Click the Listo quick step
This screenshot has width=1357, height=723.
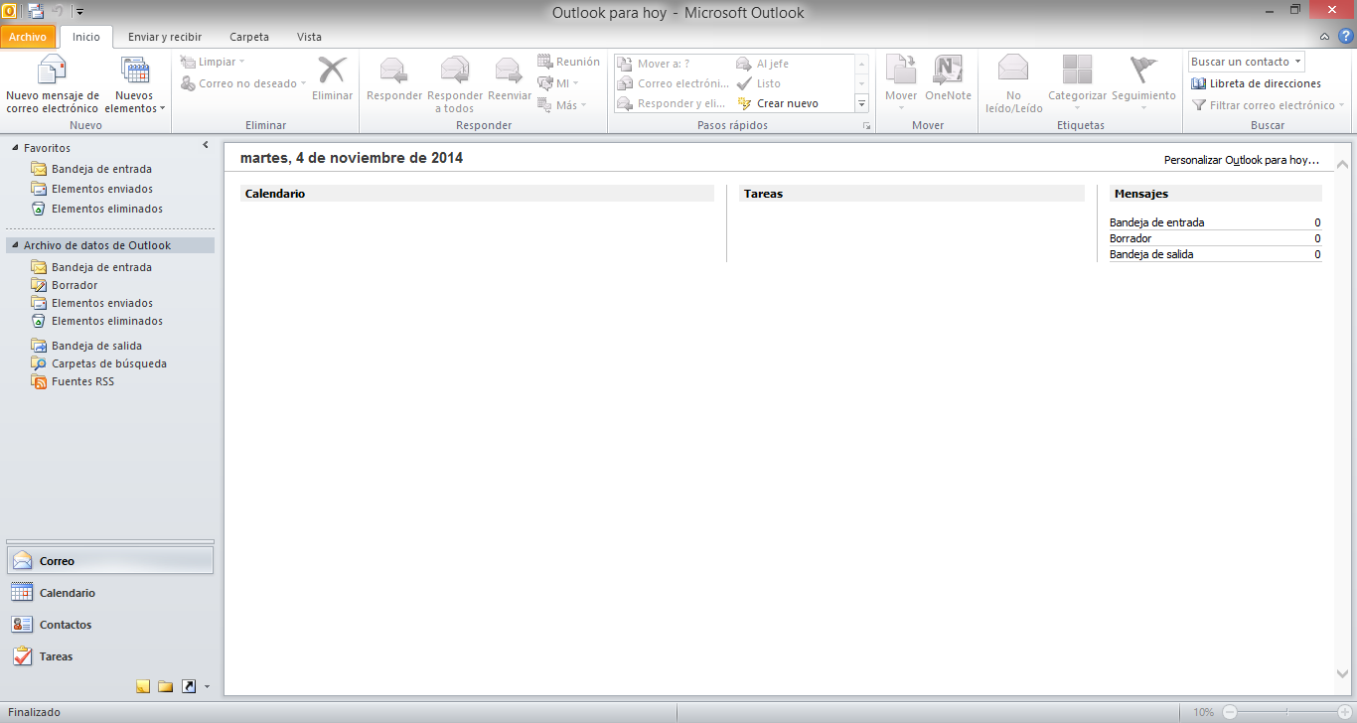pyautogui.click(x=759, y=83)
